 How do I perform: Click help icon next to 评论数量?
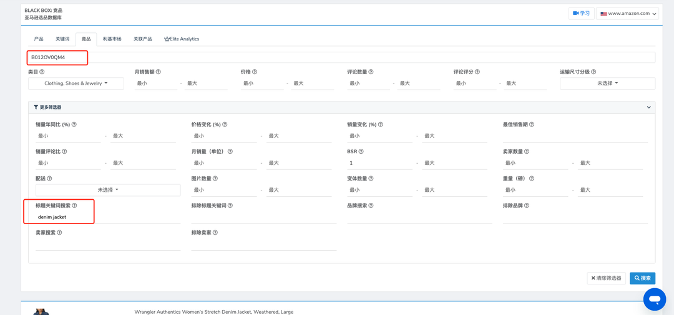click(371, 72)
